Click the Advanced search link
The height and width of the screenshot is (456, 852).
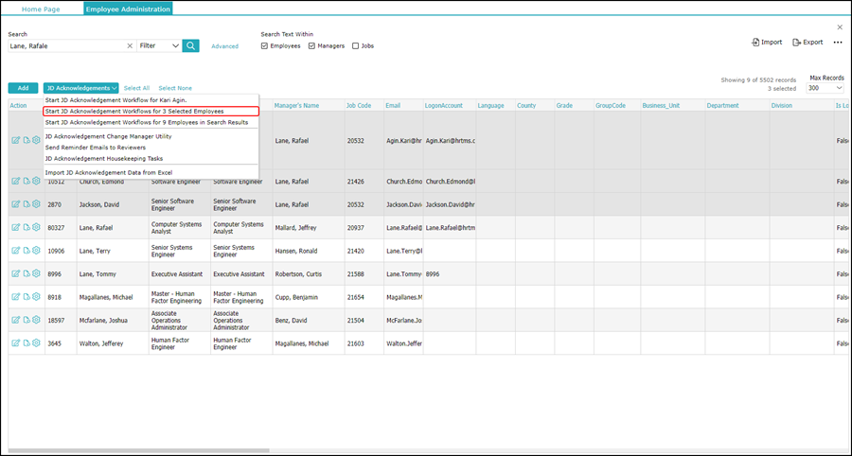[224, 45]
